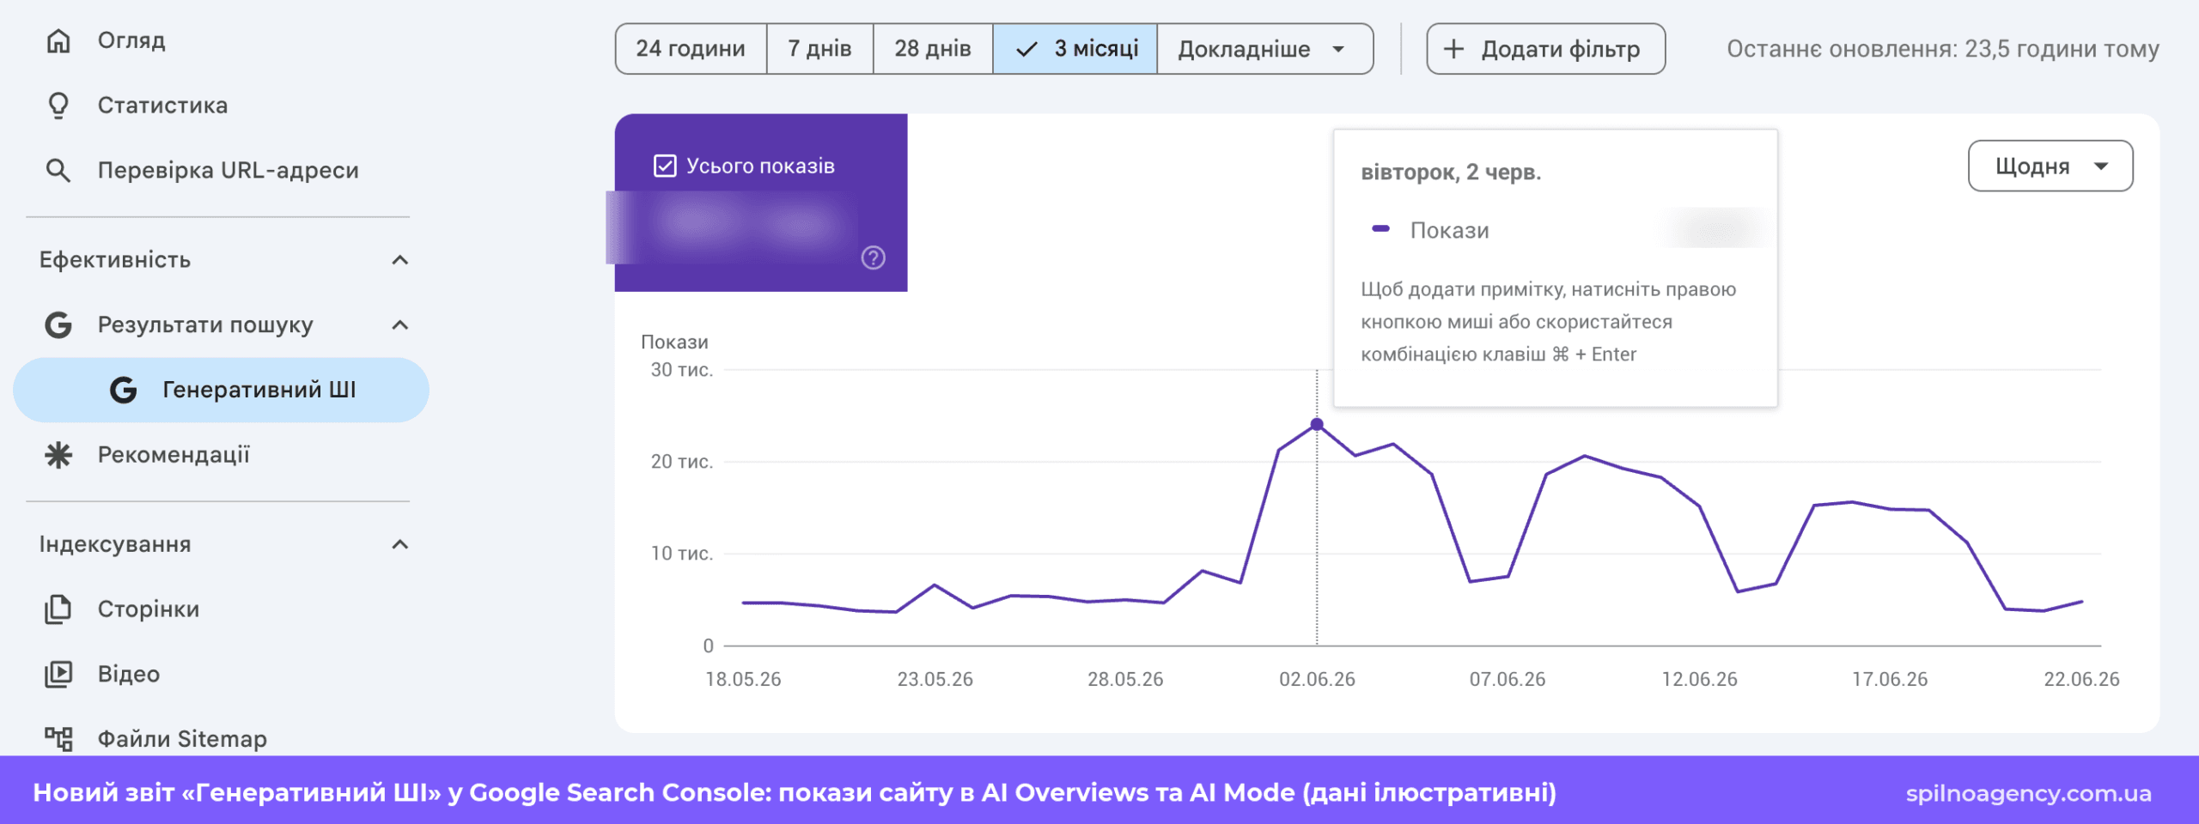Toggle the Усього показів checkbox
The image size is (2199, 824).
(x=665, y=166)
